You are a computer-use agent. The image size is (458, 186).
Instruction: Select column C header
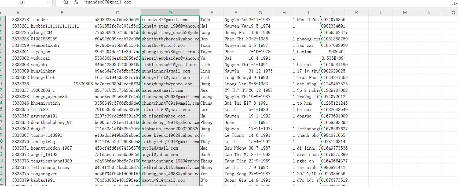117,13
